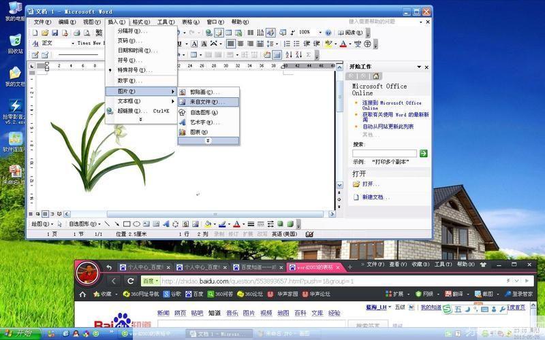Open the font color dropdown arrow in formatting toolbar
Image resolution: width=545 pixels, height=340 pixels.
coord(350,44)
